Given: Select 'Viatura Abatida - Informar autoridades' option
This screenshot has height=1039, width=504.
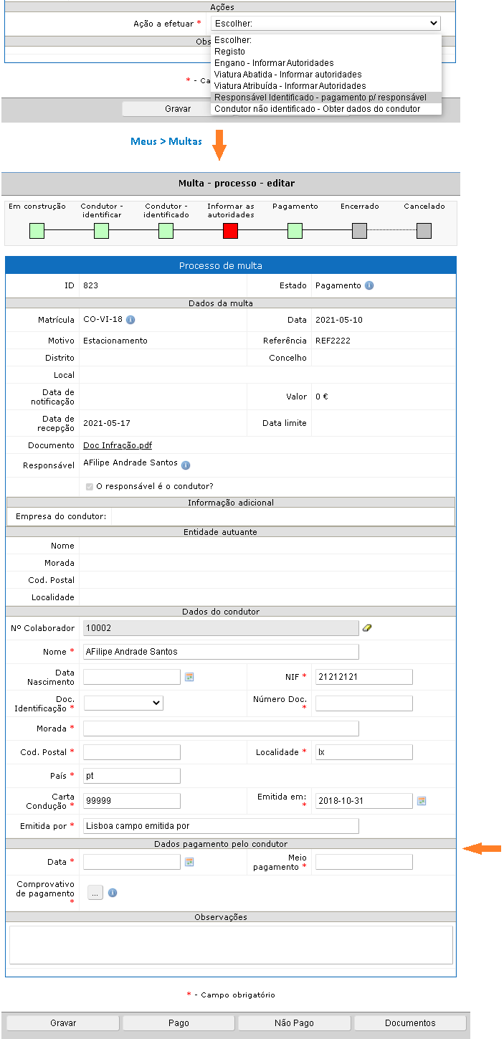Looking at the screenshot, I should (x=287, y=75).
